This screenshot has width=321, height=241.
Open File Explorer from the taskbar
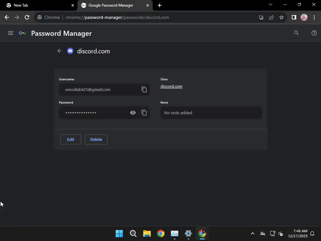pos(147,233)
